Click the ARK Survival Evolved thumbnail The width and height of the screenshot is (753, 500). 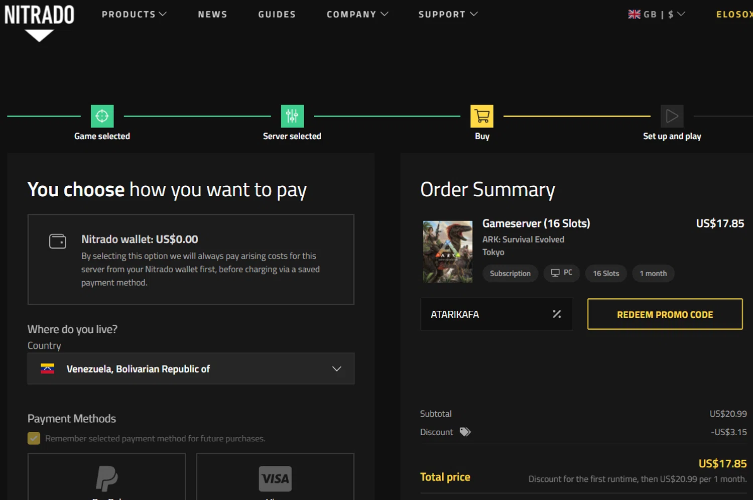click(x=447, y=252)
